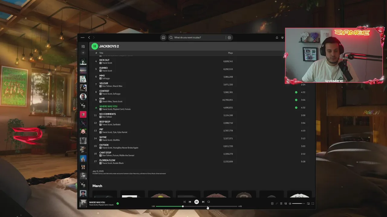Toggle saved checkmark on CONTEST row
387x217 pixels.
click(x=296, y=92)
